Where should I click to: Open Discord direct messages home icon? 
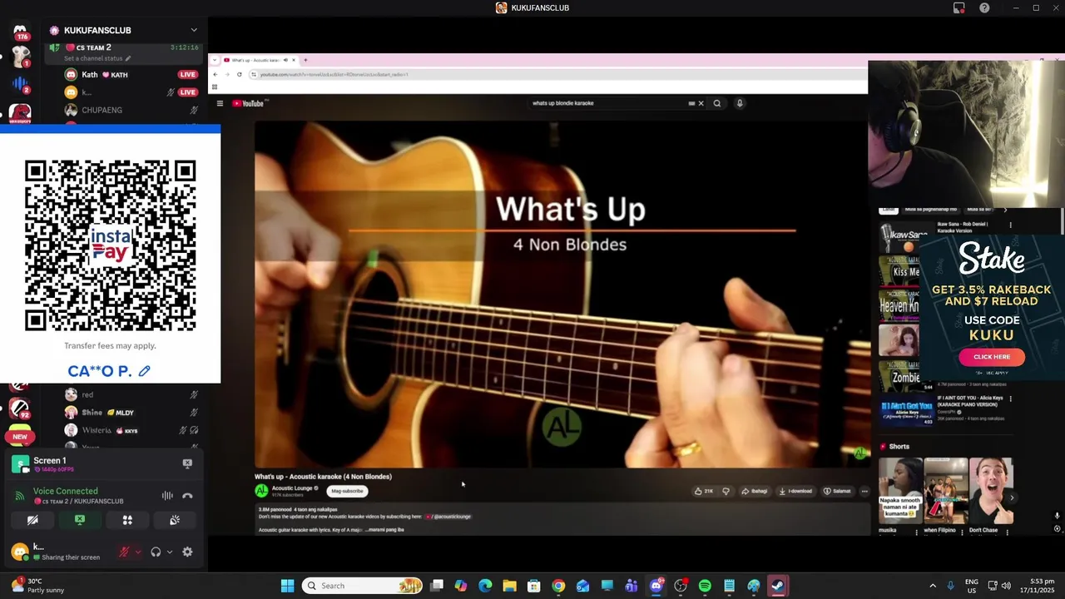click(20, 30)
